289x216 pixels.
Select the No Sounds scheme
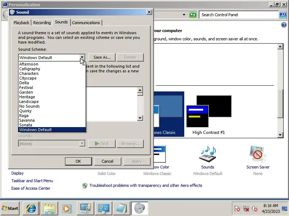[x=52, y=106]
